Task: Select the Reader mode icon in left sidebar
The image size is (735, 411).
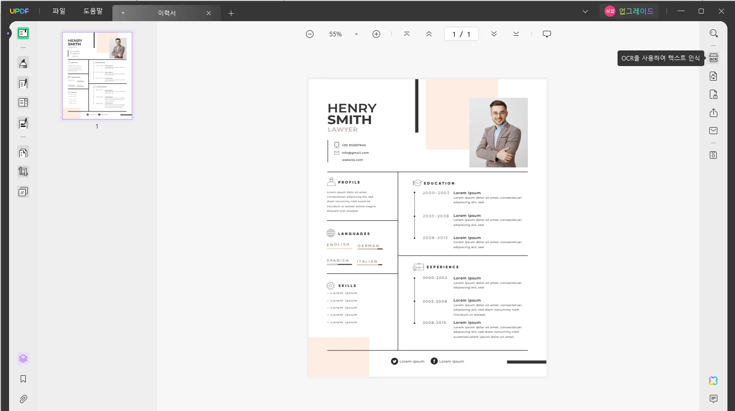Action: (23, 33)
